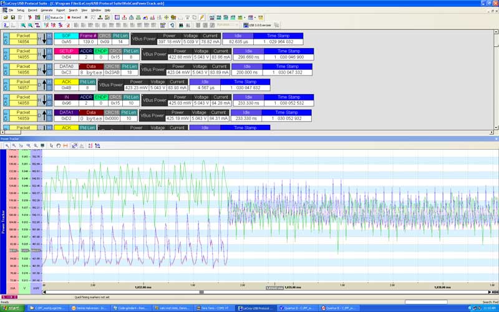The width and height of the screenshot is (499, 312).
Task: Click the Save icon in main toolbar
Action: coord(12,17)
